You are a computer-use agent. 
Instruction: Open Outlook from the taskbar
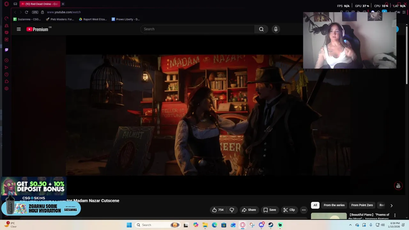click(x=233, y=225)
